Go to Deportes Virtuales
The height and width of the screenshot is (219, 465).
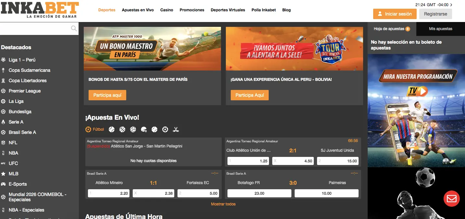click(228, 10)
